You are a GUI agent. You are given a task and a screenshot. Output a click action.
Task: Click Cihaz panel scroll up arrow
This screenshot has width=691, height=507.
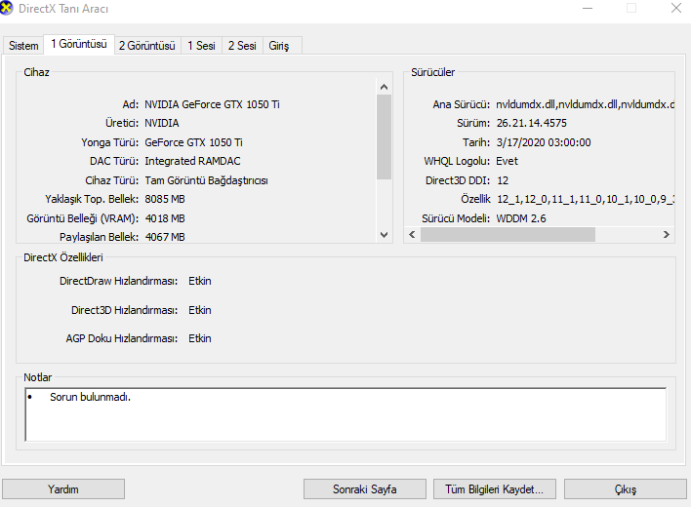pos(384,87)
